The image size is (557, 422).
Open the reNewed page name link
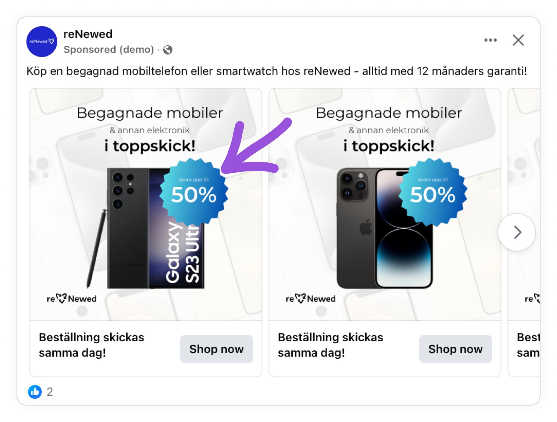[88, 34]
